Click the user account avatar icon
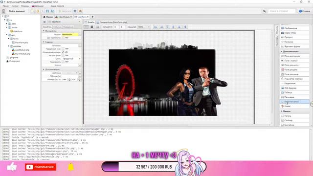Image resolution: width=313 pixels, height=176 pixels. tap(3, 11)
